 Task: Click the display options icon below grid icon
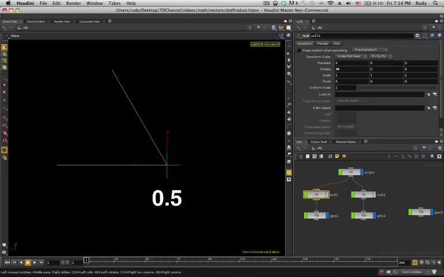[289, 179]
